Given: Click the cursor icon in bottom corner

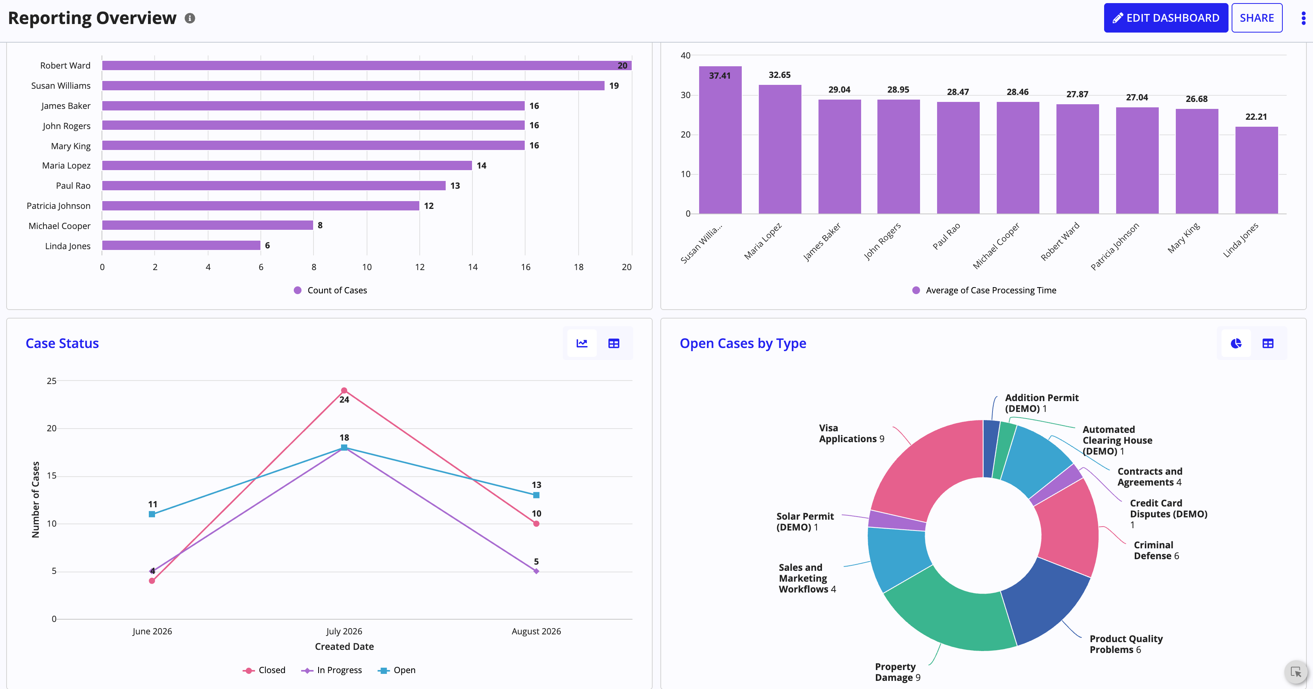Looking at the screenshot, I should tap(1296, 672).
